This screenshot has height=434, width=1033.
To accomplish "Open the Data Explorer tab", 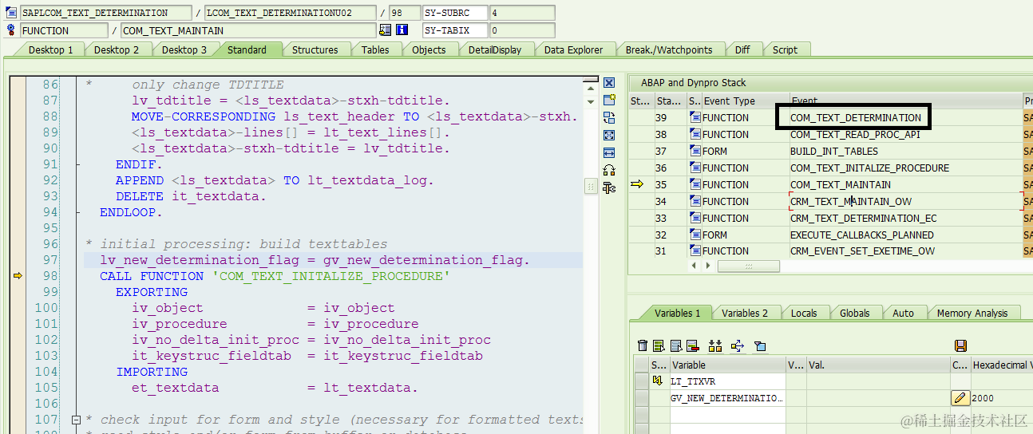I will (573, 49).
